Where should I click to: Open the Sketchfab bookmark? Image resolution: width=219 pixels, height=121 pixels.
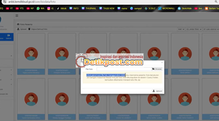(x=185, y=9)
